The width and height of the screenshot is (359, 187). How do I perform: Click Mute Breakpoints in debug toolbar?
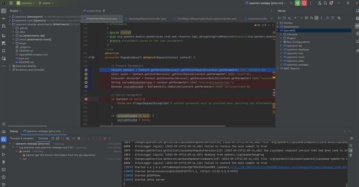[106, 138]
